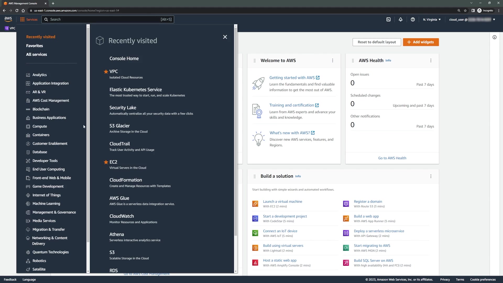Focus the AWS Search field
The image size is (503, 283).
tap(105, 19)
